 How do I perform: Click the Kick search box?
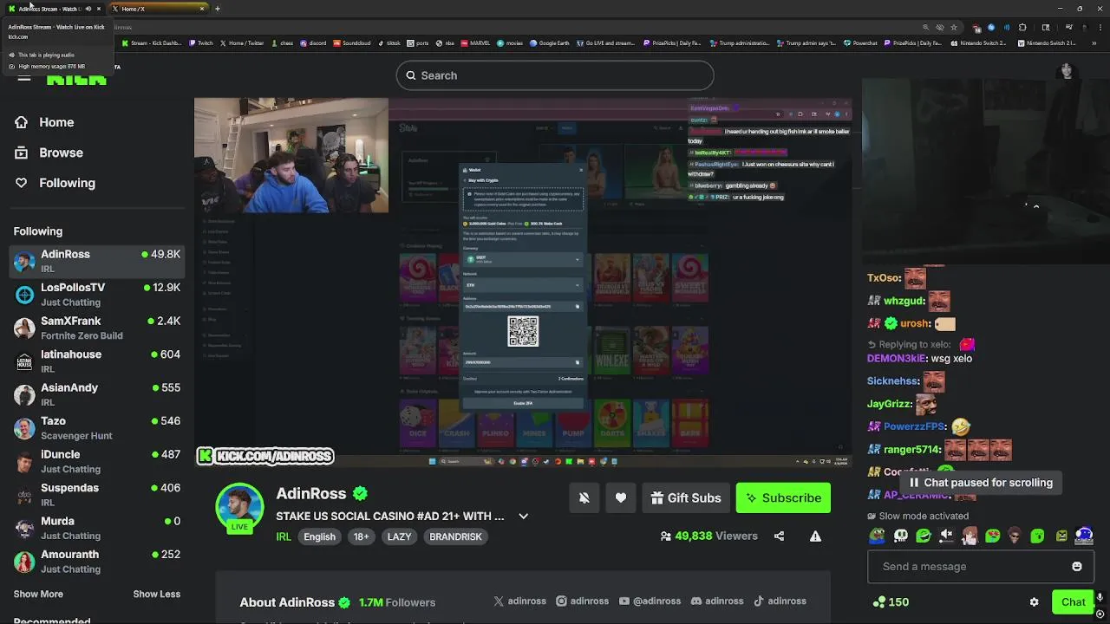555,75
